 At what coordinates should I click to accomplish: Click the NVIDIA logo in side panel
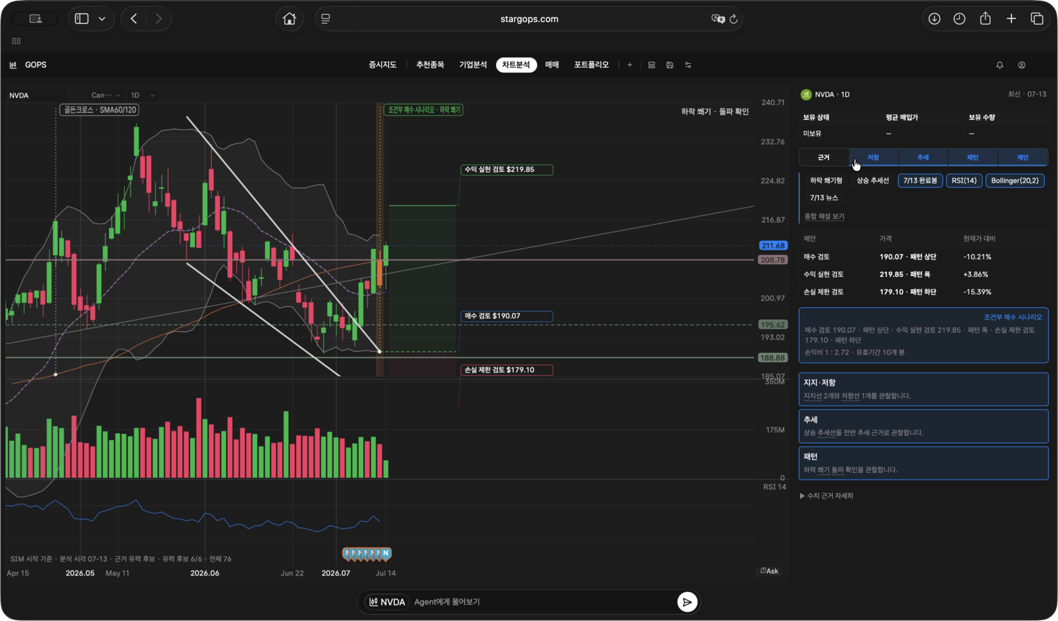(x=806, y=94)
